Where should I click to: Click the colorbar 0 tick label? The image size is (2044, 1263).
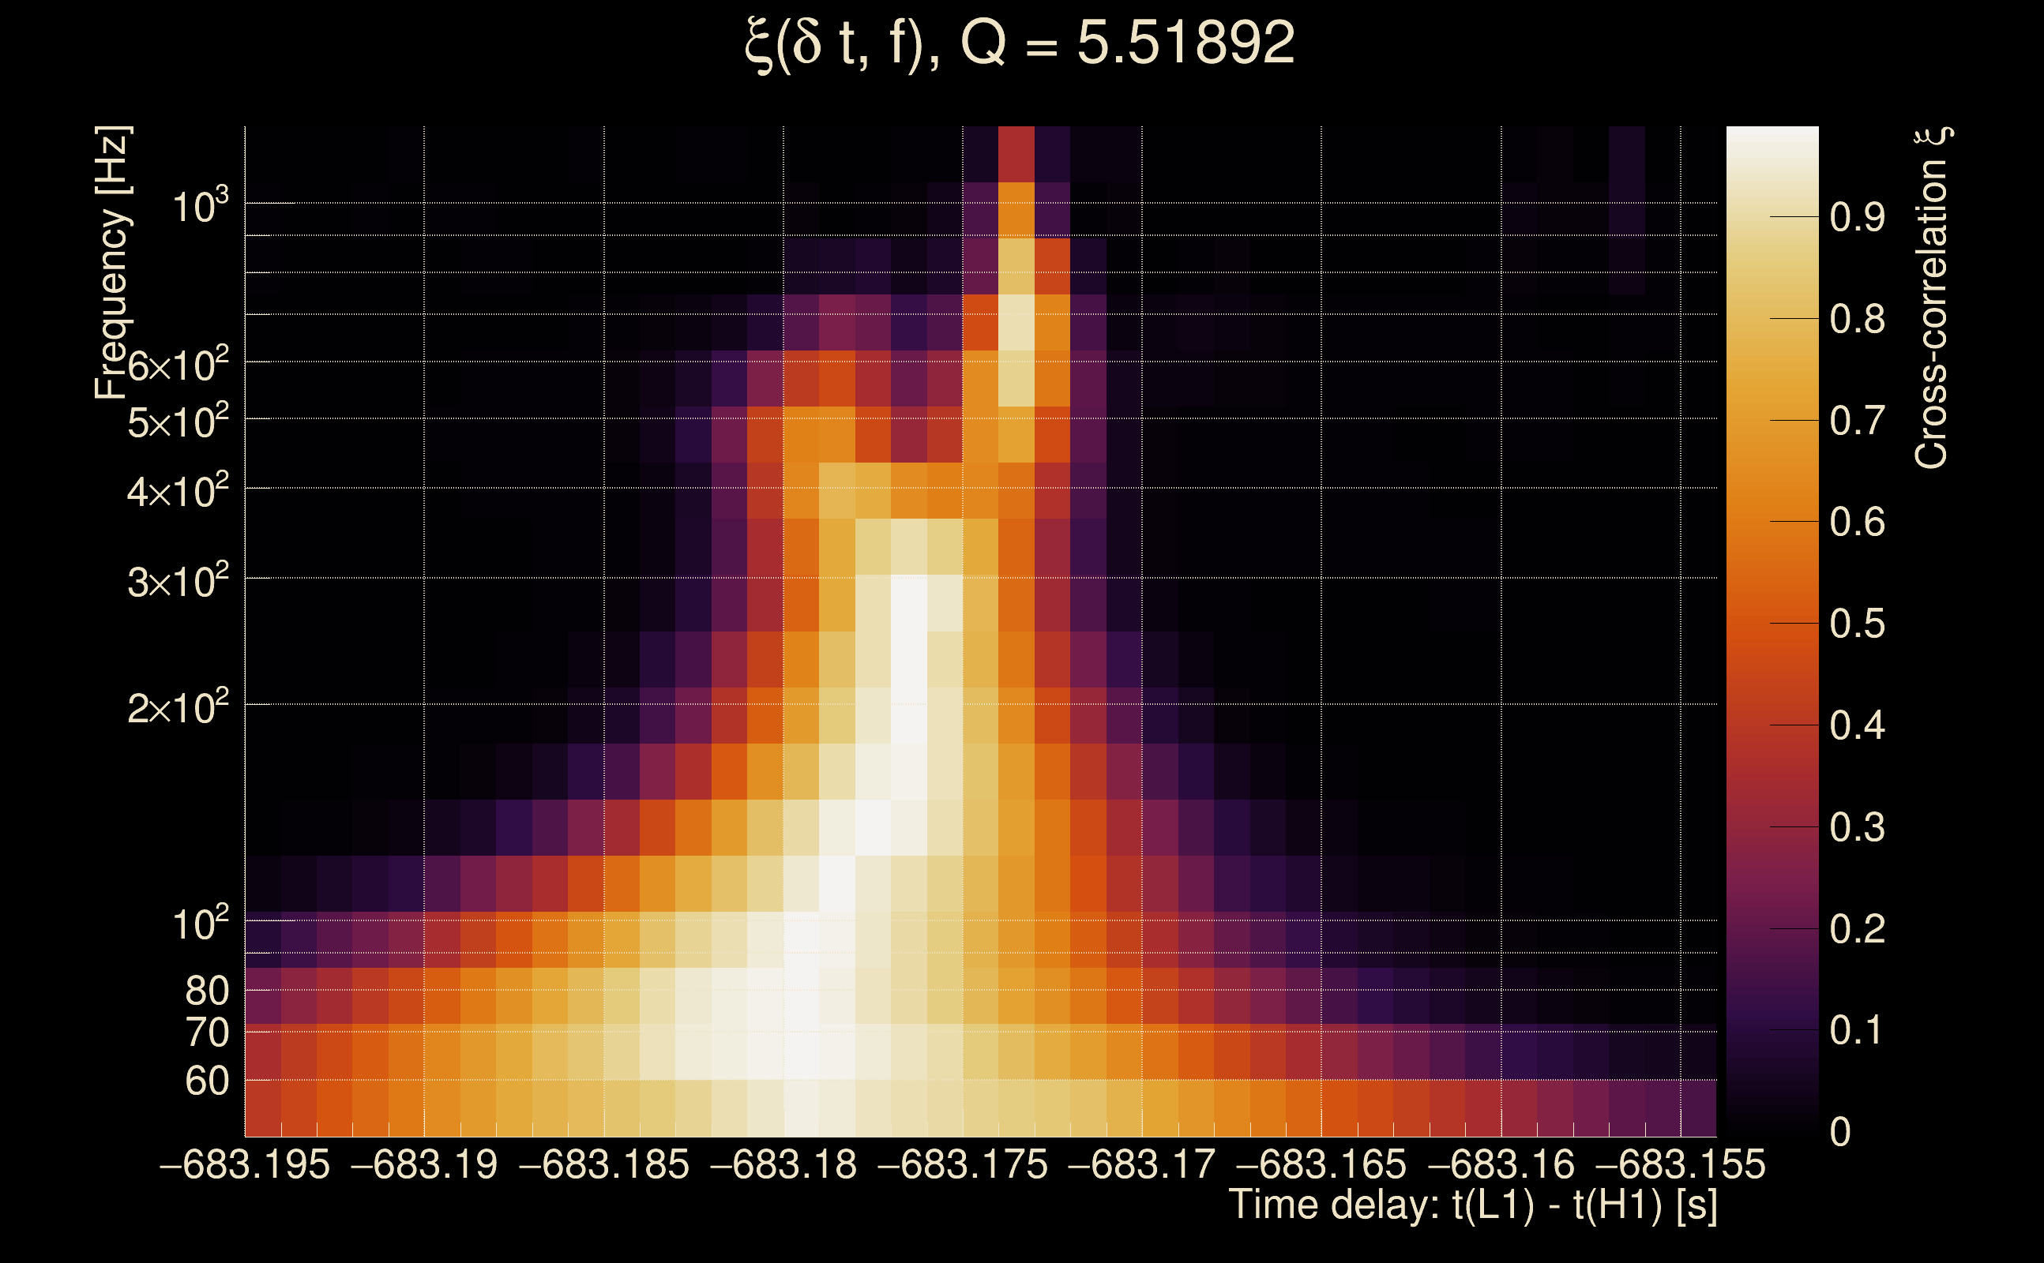tap(1840, 1133)
